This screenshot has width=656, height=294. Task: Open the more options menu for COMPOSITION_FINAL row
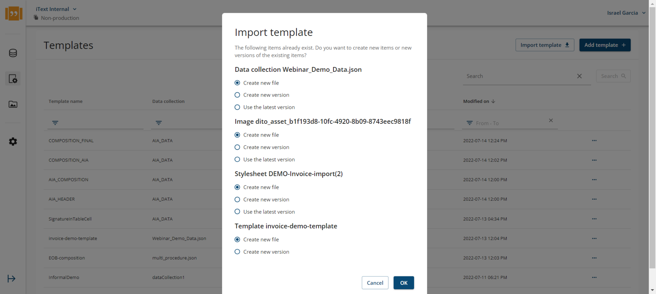[x=594, y=140]
